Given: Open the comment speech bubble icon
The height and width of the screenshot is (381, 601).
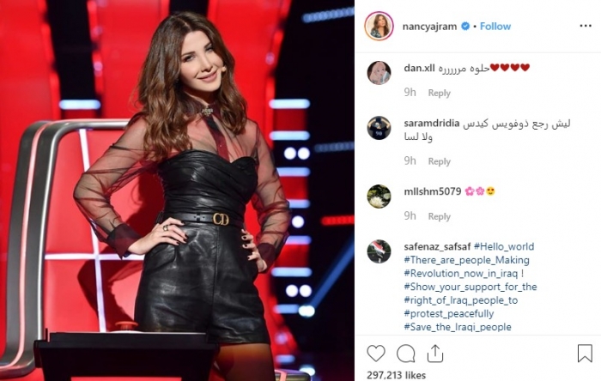Looking at the screenshot, I should (x=406, y=354).
